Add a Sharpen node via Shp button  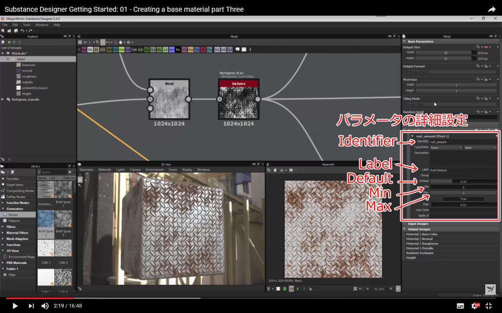point(190,50)
